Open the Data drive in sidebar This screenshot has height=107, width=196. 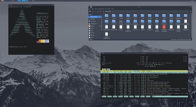pos(95,30)
